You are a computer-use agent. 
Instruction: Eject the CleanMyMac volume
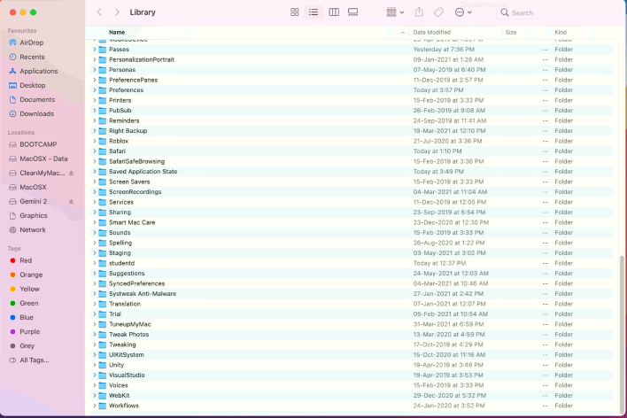pos(71,174)
